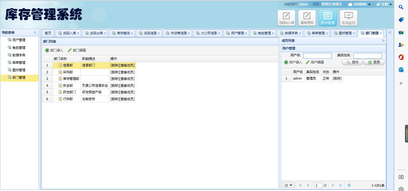Open the 注销 dropdown menu
This screenshot has width=408, height=191.
pos(384,4)
